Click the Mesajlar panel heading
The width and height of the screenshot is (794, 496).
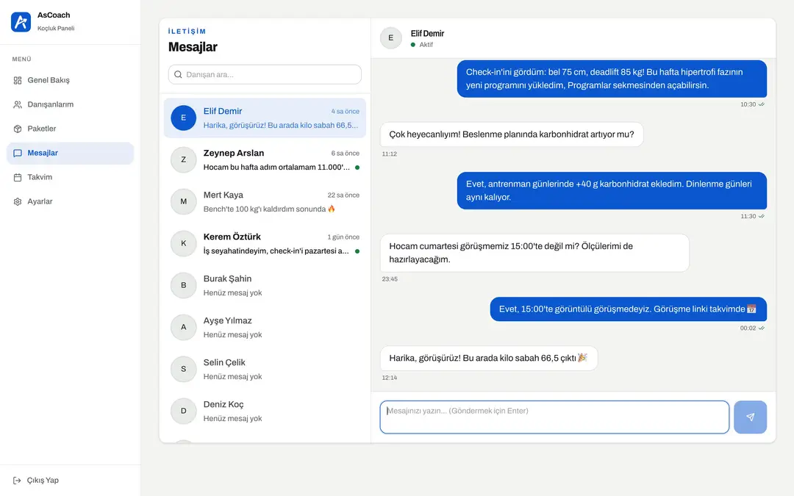(193, 47)
